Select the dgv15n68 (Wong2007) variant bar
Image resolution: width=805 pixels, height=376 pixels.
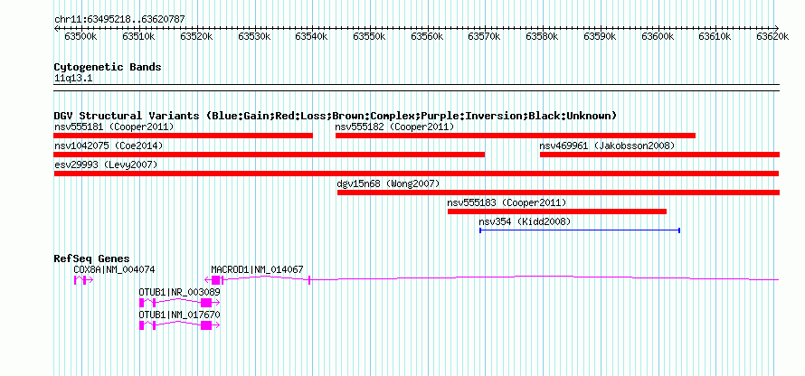tap(559, 193)
